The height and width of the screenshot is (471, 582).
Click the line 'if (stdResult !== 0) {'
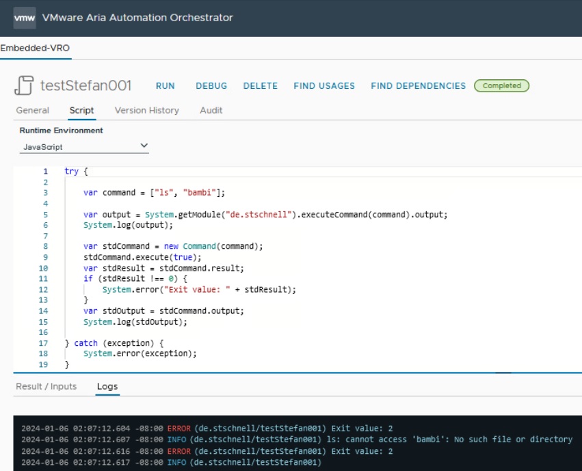pyautogui.click(x=135, y=278)
